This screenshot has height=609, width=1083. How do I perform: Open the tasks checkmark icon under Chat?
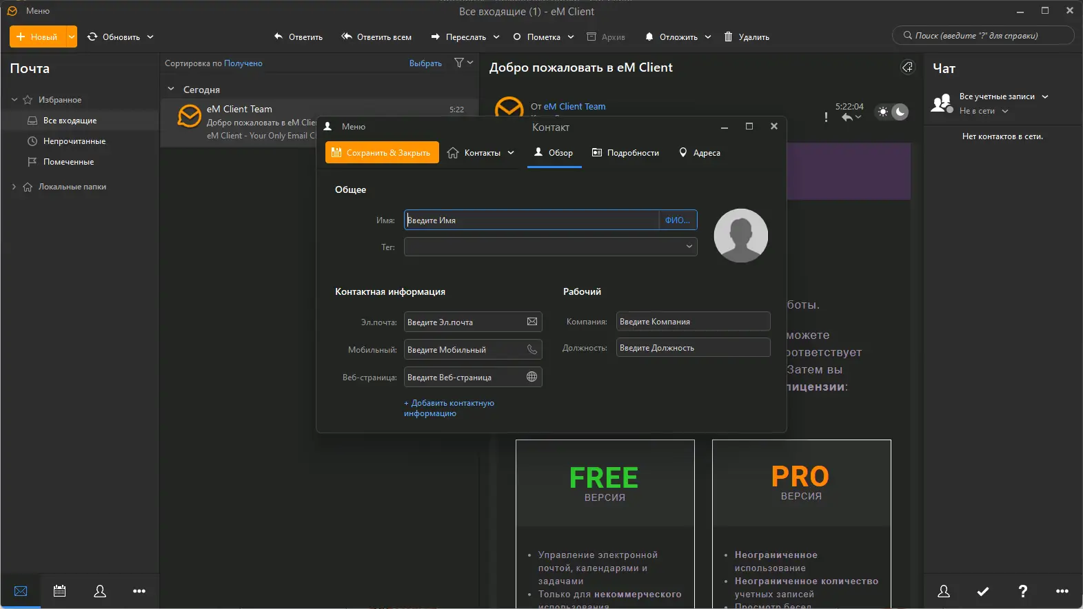(x=983, y=591)
